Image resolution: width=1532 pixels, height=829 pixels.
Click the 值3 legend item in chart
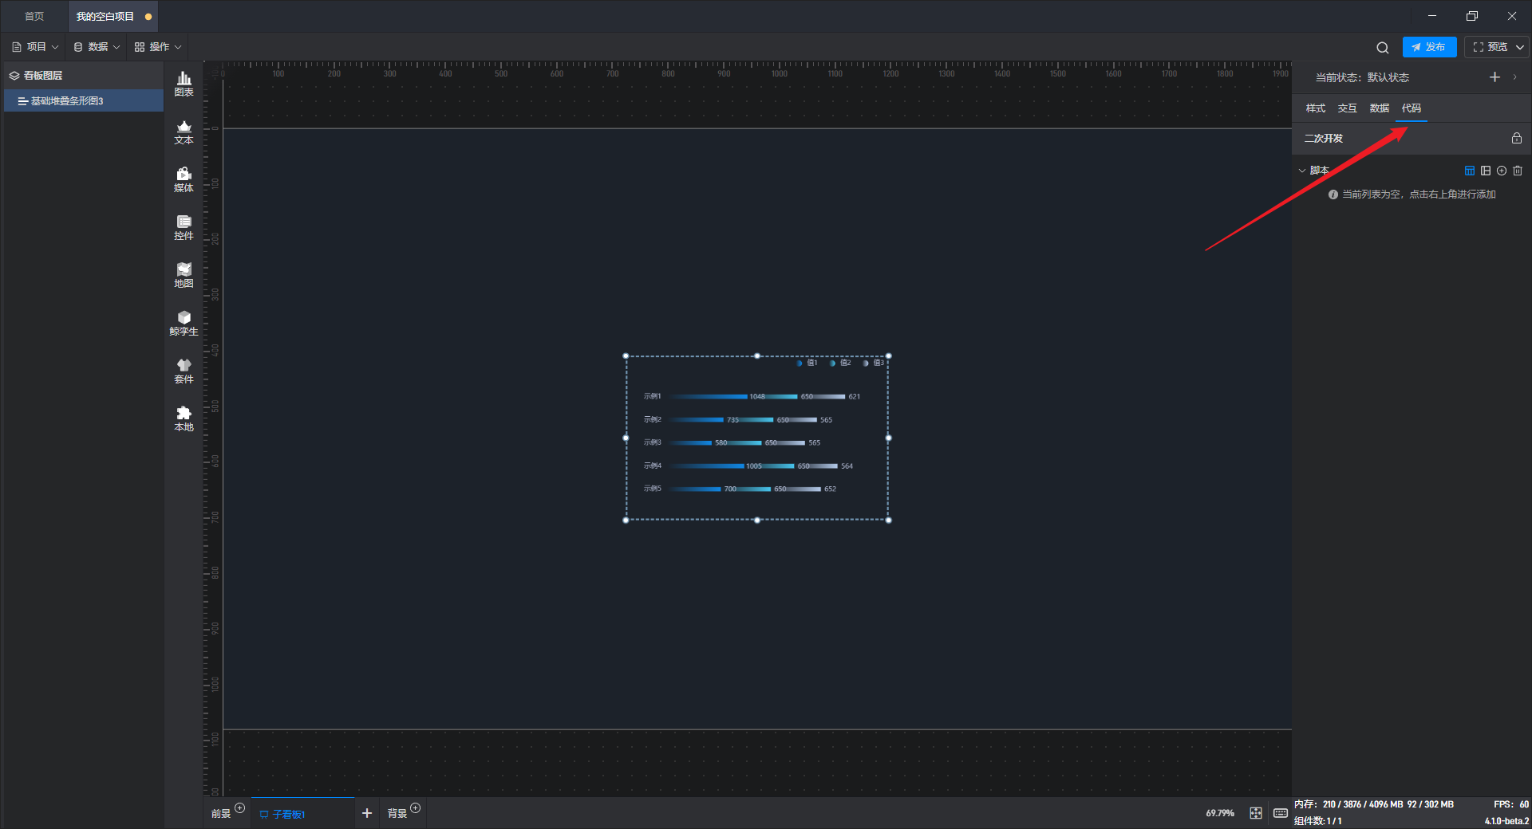tap(874, 363)
